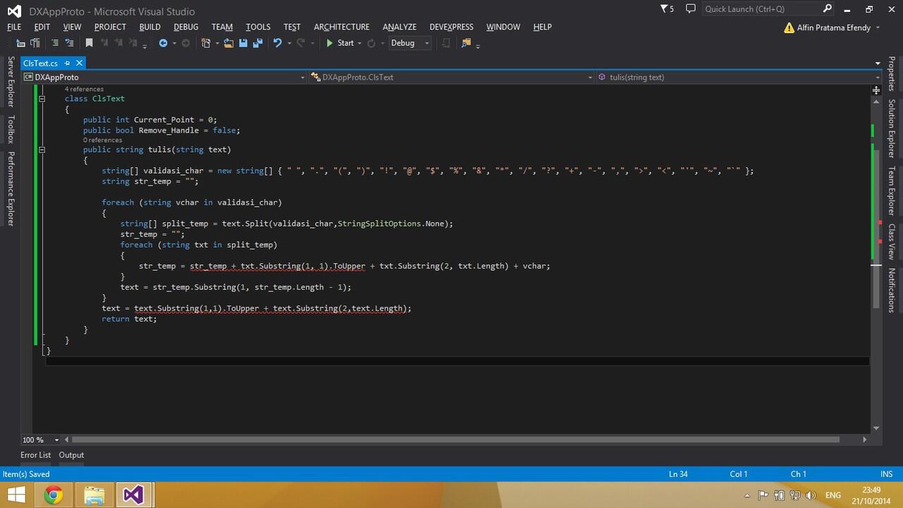Open the Error List panel

point(35,455)
